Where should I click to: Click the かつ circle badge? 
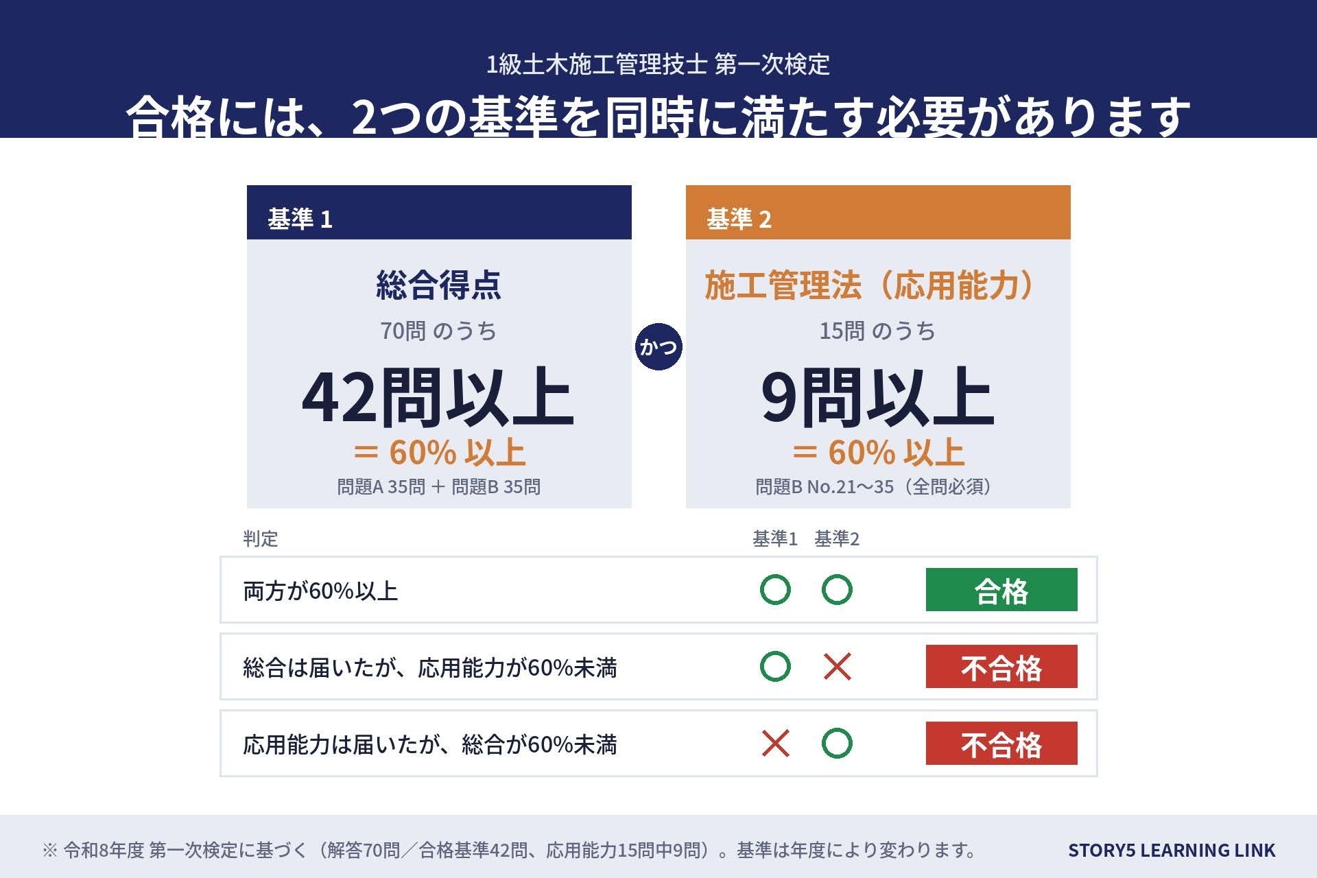pos(658,346)
